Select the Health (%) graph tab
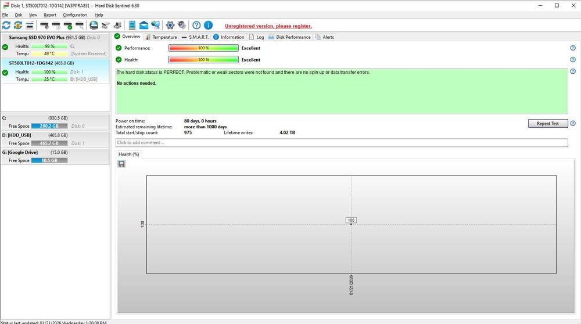The image size is (581, 324). [x=128, y=154]
